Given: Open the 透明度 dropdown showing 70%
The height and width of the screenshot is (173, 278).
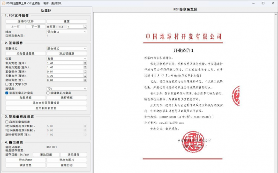Looking at the screenshot, I should coord(67,88).
